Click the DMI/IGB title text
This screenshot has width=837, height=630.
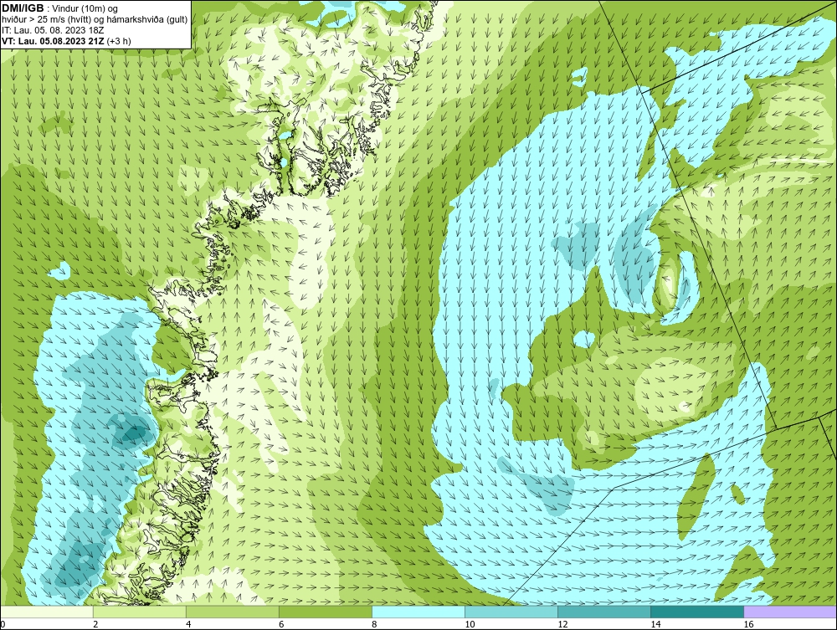tap(23, 8)
